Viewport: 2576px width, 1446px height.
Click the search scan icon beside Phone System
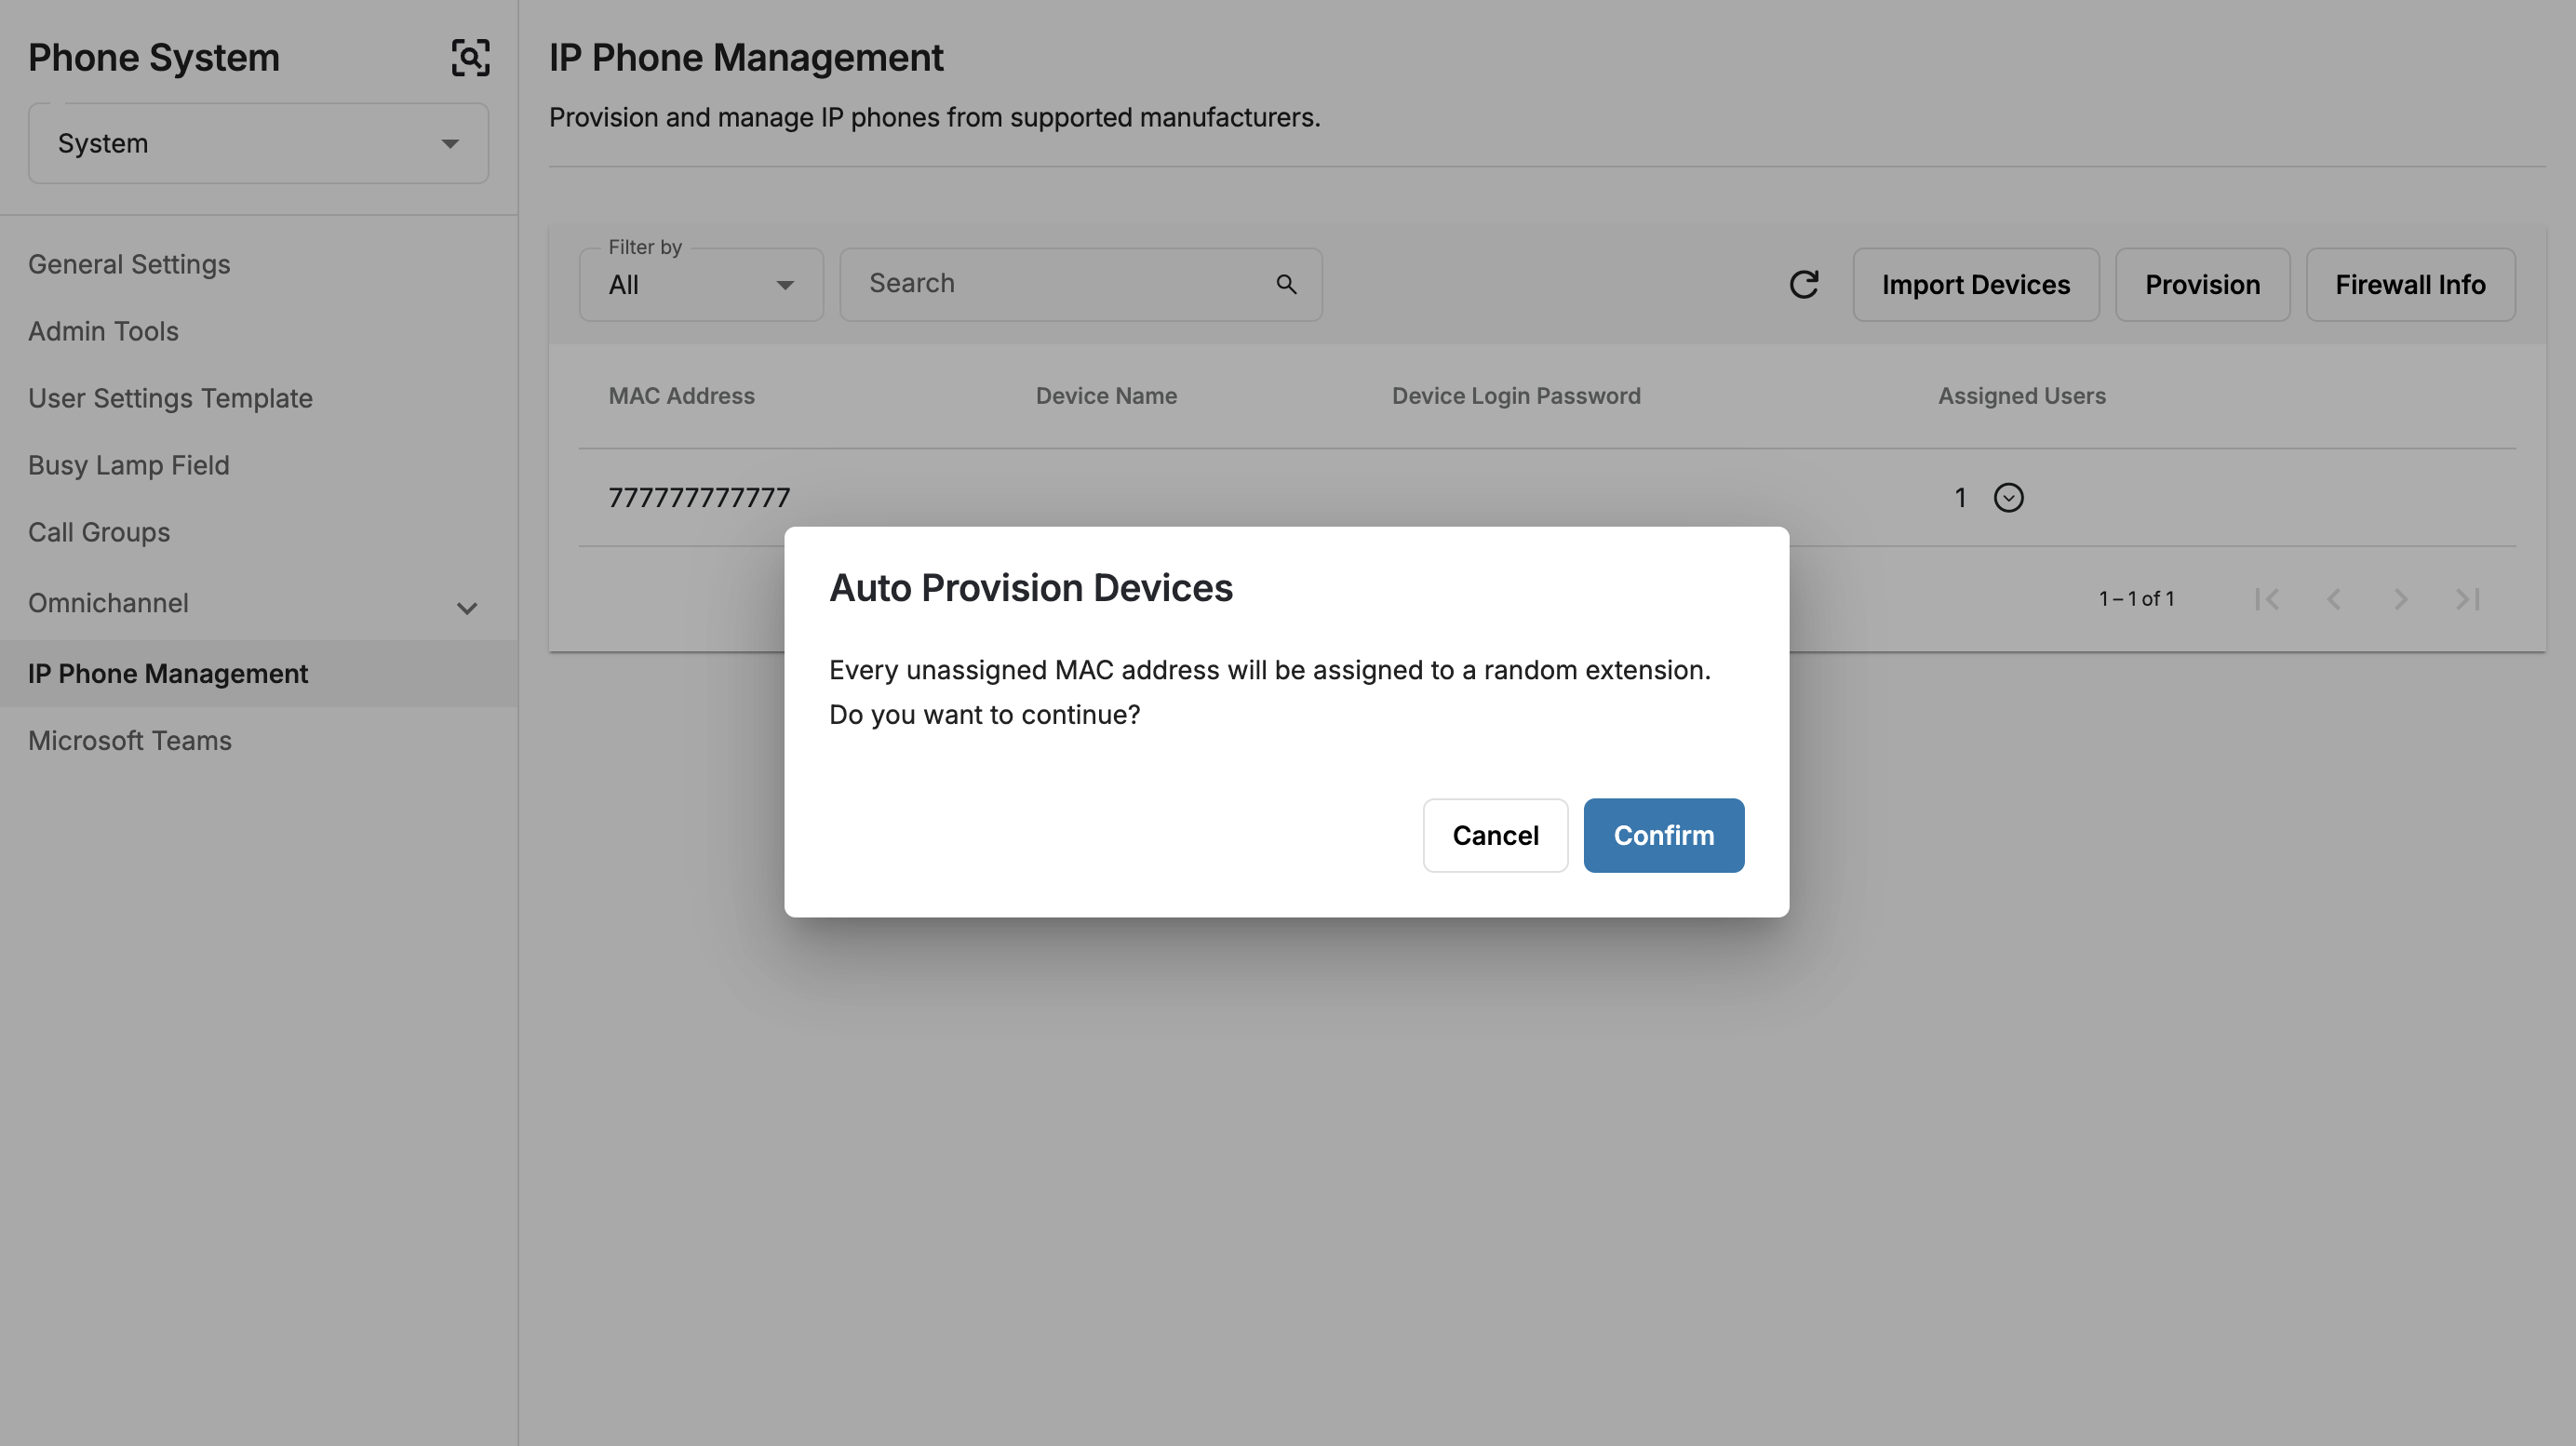[470, 58]
